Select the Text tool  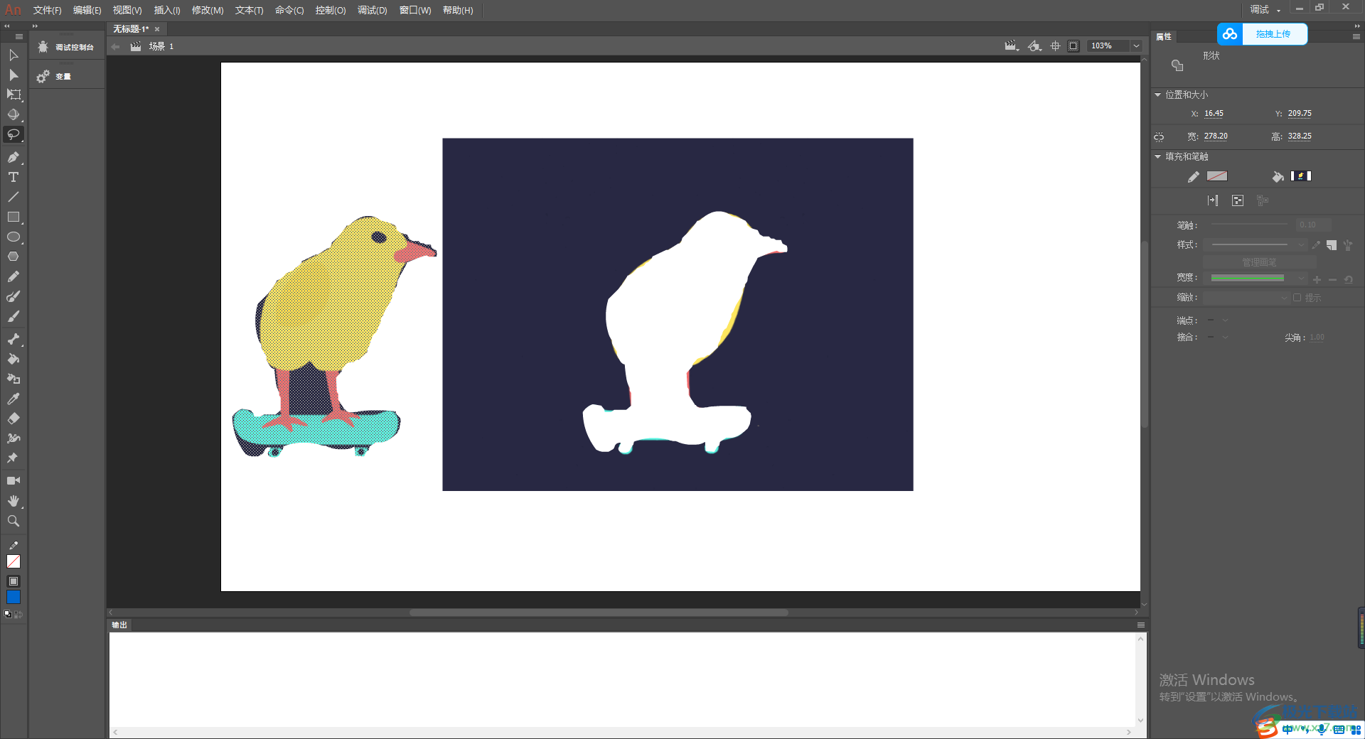(x=14, y=177)
